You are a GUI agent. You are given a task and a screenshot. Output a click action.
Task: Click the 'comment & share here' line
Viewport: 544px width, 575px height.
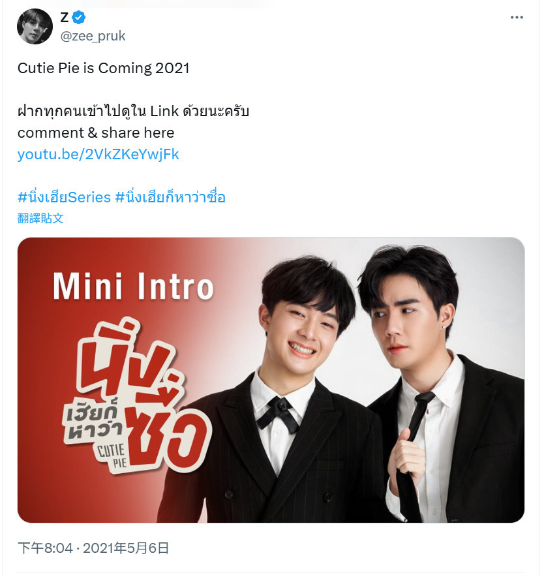[96, 132]
